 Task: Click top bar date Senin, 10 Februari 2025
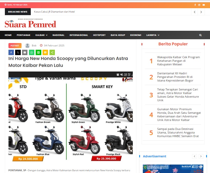click(17, 5)
